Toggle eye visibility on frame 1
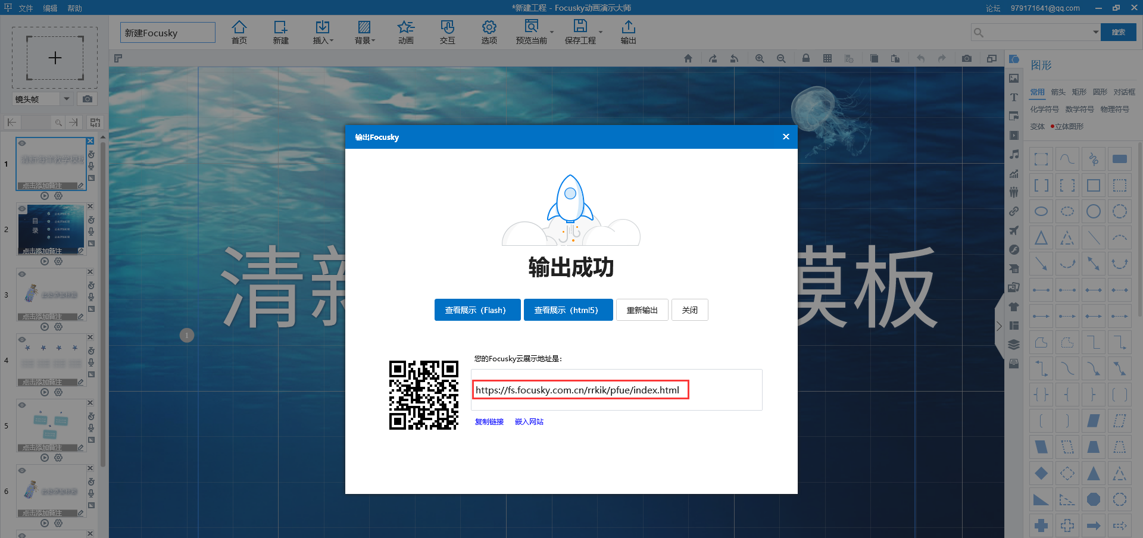 (x=22, y=143)
